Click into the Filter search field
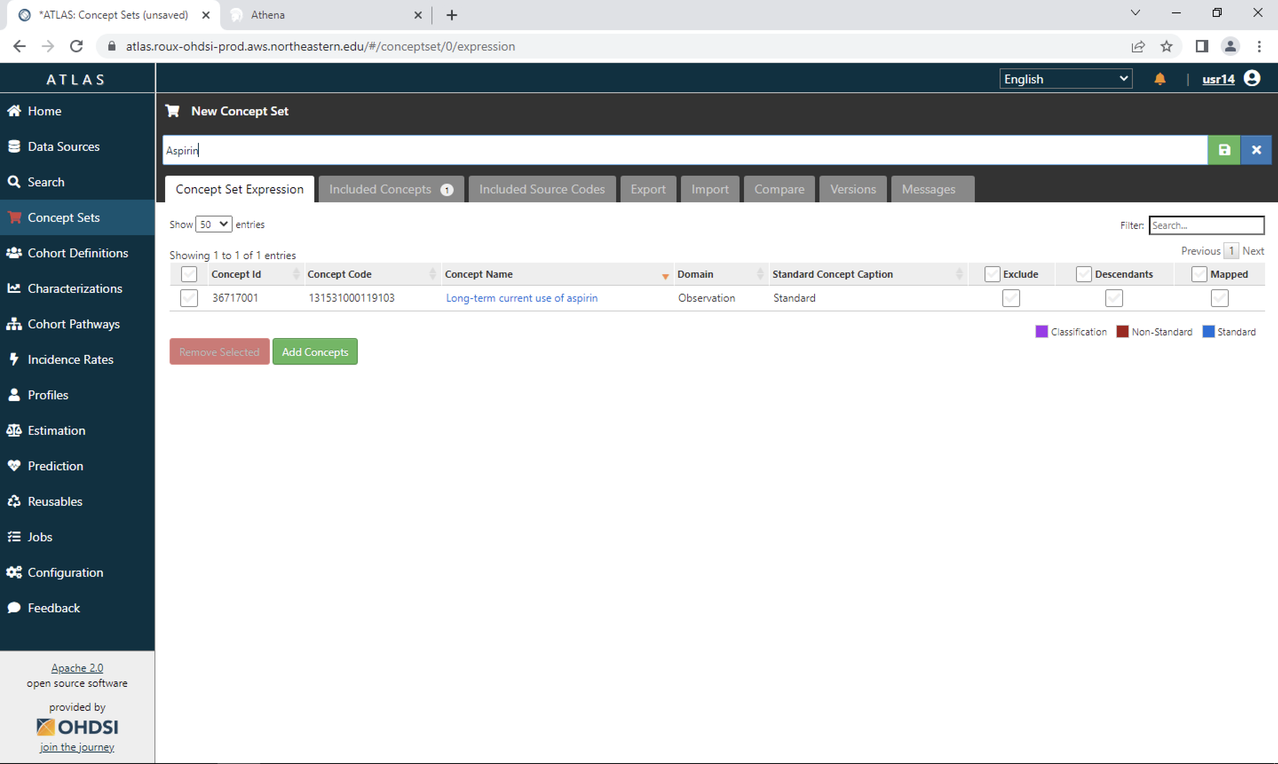 point(1206,225)
